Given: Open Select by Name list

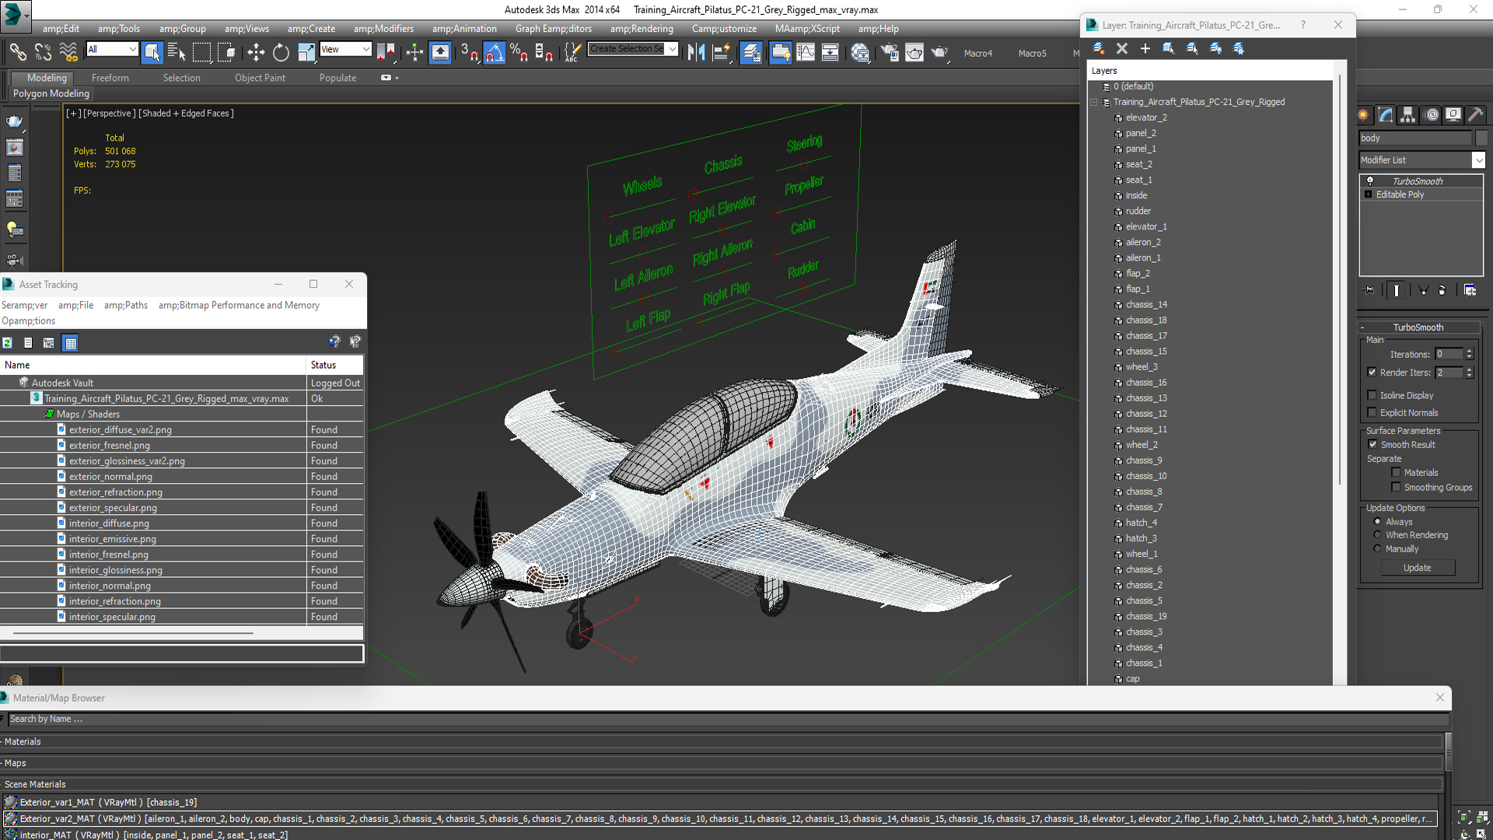Looking at the screenshot, I should click(x=177, y=52).
